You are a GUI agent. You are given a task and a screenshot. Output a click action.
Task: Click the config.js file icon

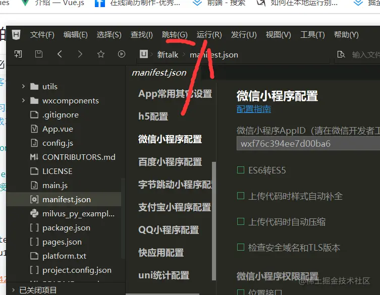[34, 143]
